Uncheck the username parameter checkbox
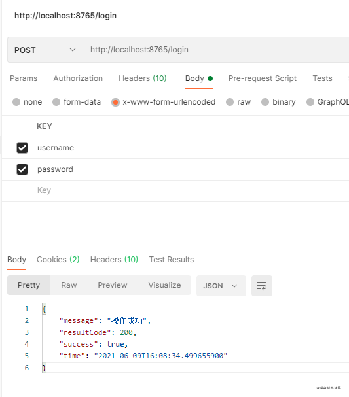The width and height of the screenshot is (349, 397). [x=22, y=148]
